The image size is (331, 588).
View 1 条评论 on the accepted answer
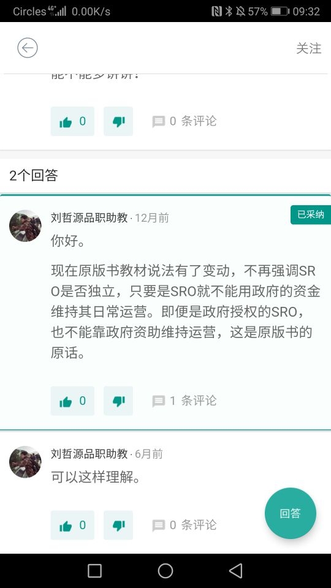coord(185,401)
